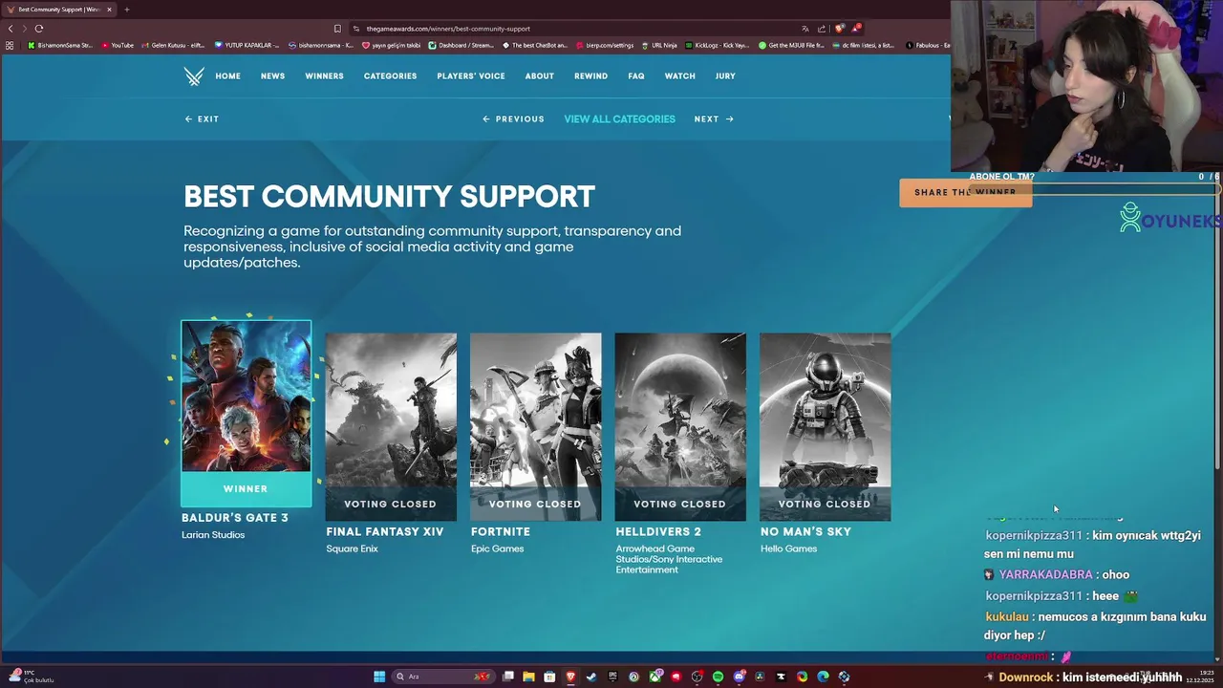Screen dimensions: 1223x688
Task: Go to the PREVIOUS category
Action: 513,119
